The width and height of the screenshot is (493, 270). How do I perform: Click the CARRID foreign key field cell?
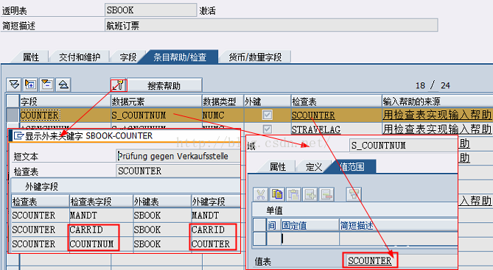click(215, 230)
